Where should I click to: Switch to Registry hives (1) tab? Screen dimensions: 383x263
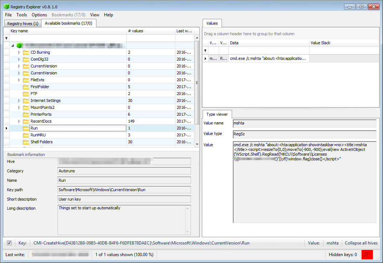coord(23,24)
